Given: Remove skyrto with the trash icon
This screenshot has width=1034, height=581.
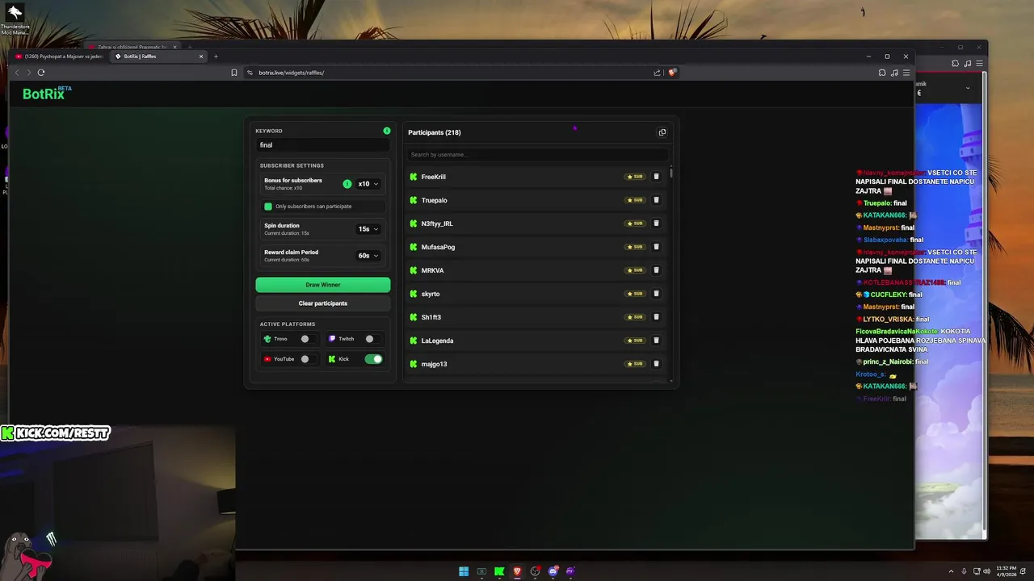Looking at the screenshot, I should pos(656,294).
